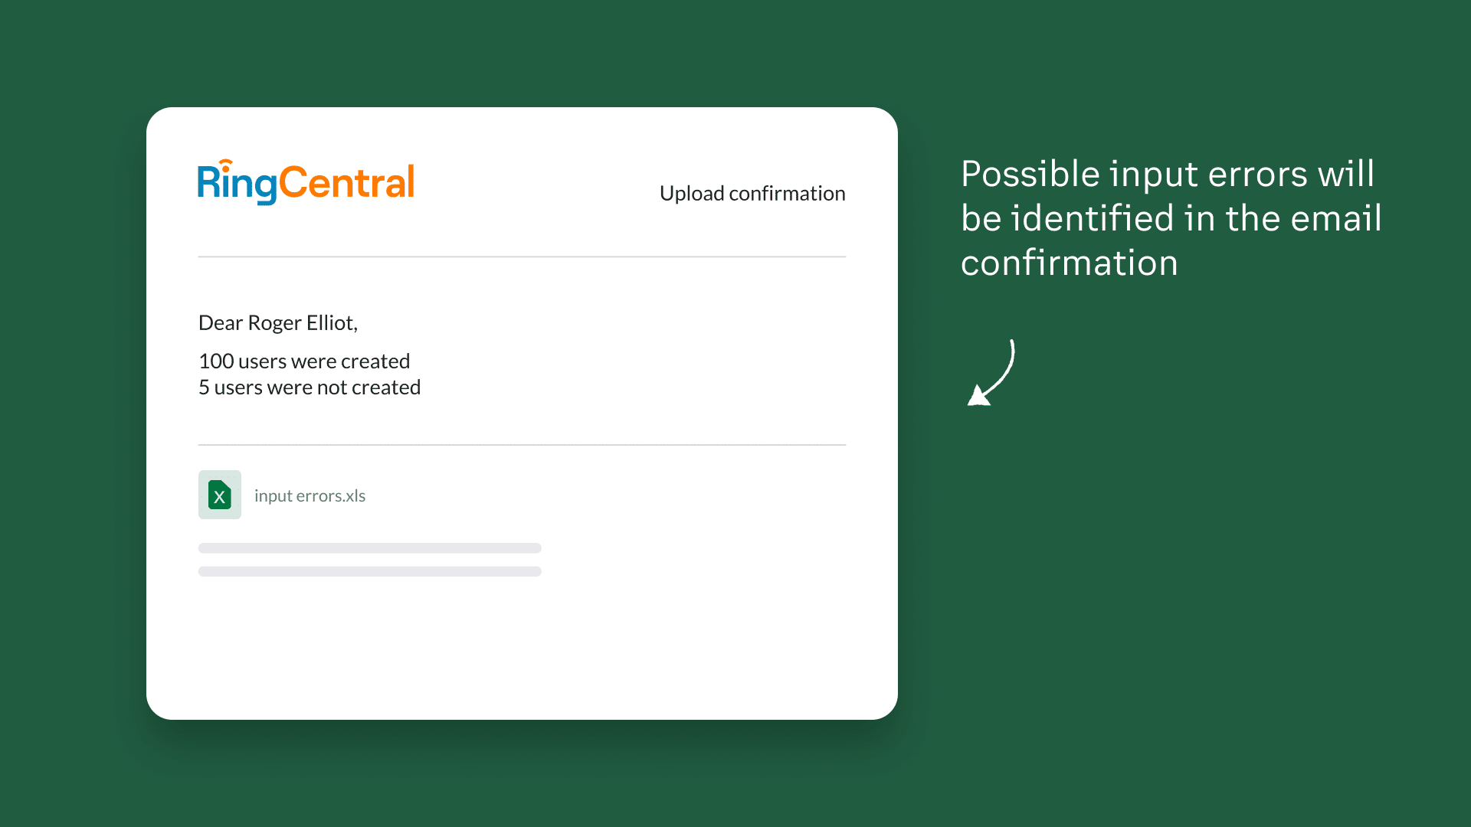Click the lower gray placeholder bar

point(369,571)
